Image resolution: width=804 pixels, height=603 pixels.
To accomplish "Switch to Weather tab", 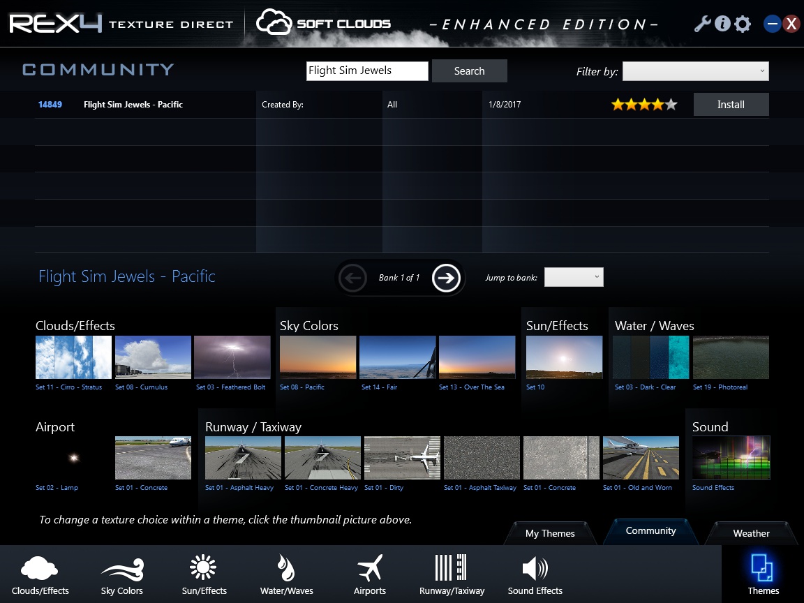I will click(751, 533).
